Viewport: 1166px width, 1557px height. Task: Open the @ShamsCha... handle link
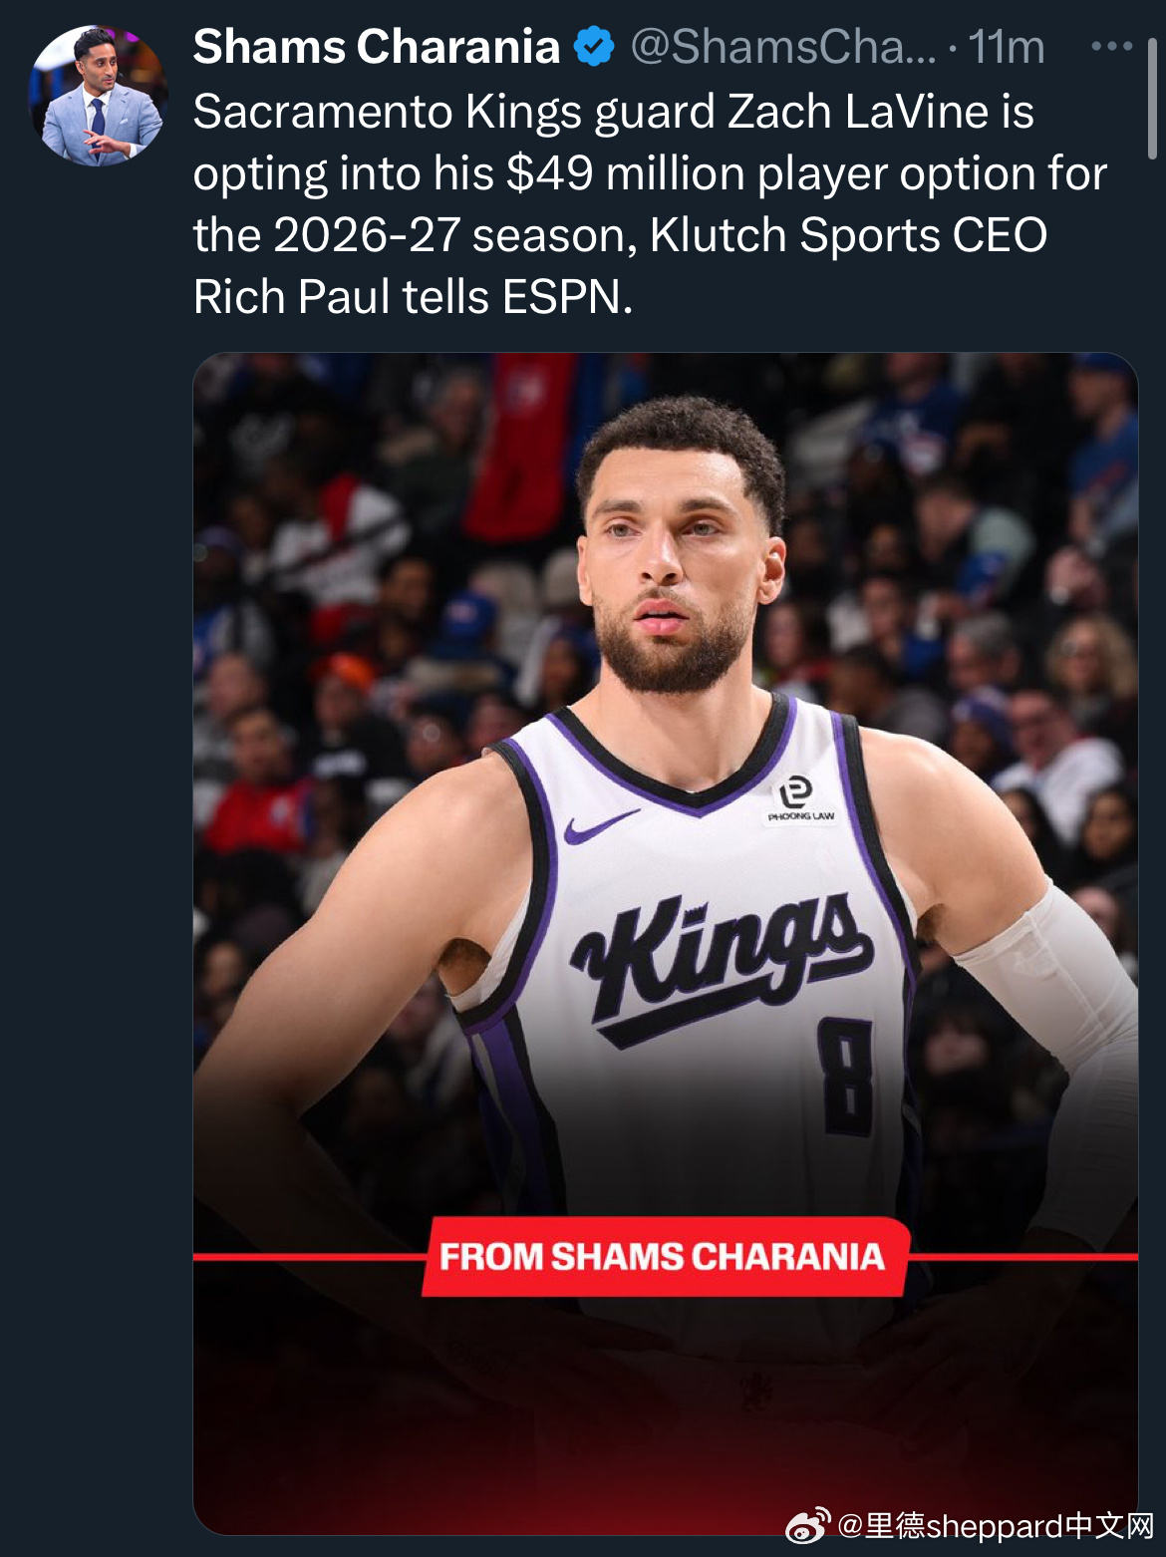783,47
